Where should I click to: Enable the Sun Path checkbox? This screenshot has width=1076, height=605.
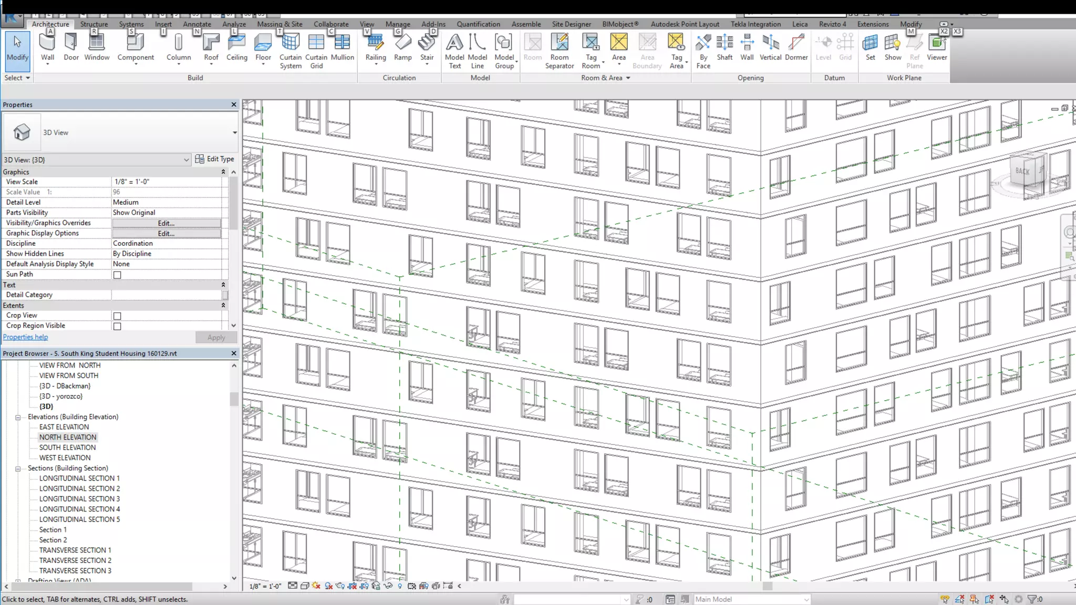(x=117, y=275)
